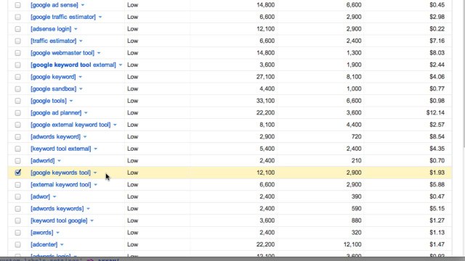Click the [external keyword tool] link
The image size is (465, 261).
pos(61,185)
